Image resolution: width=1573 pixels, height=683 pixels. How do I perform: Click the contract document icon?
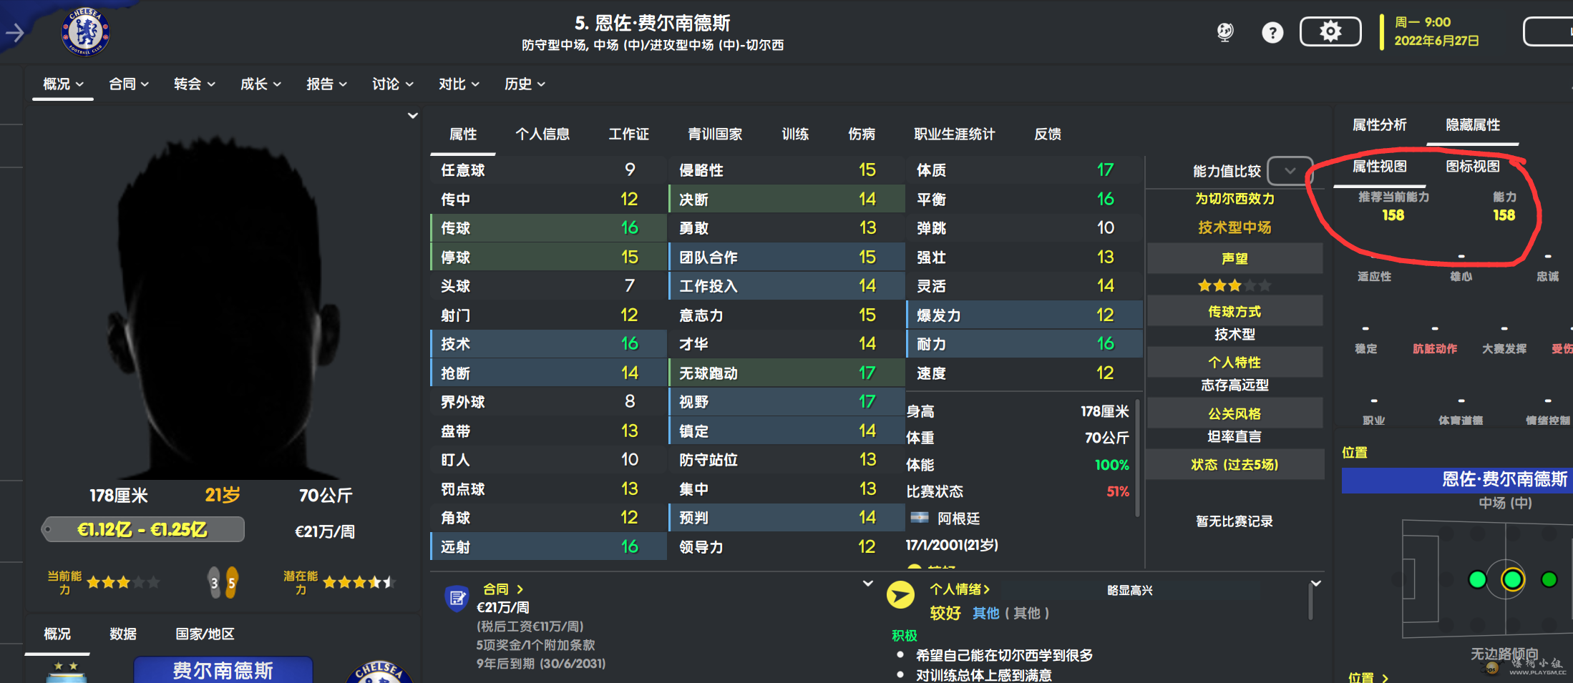(x=457, y=598)
